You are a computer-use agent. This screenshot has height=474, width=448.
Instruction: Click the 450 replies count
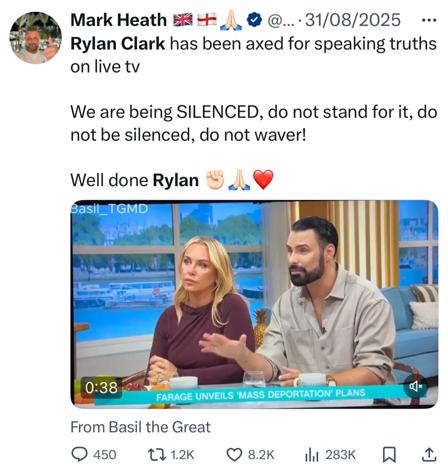point(105,455)
